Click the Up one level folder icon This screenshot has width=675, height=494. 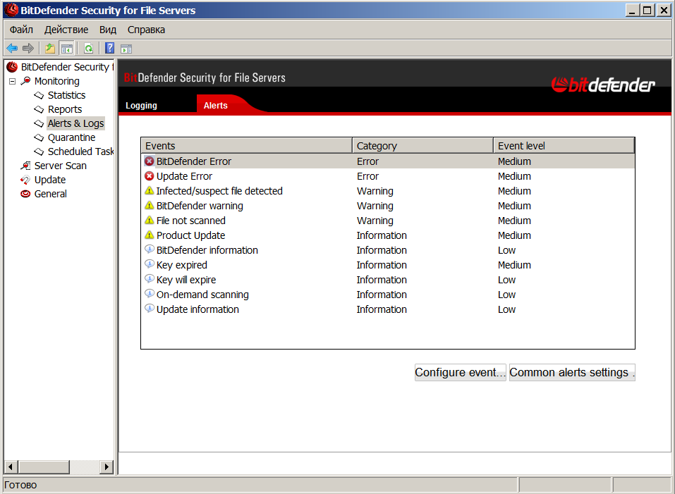[x=50, y=49]
